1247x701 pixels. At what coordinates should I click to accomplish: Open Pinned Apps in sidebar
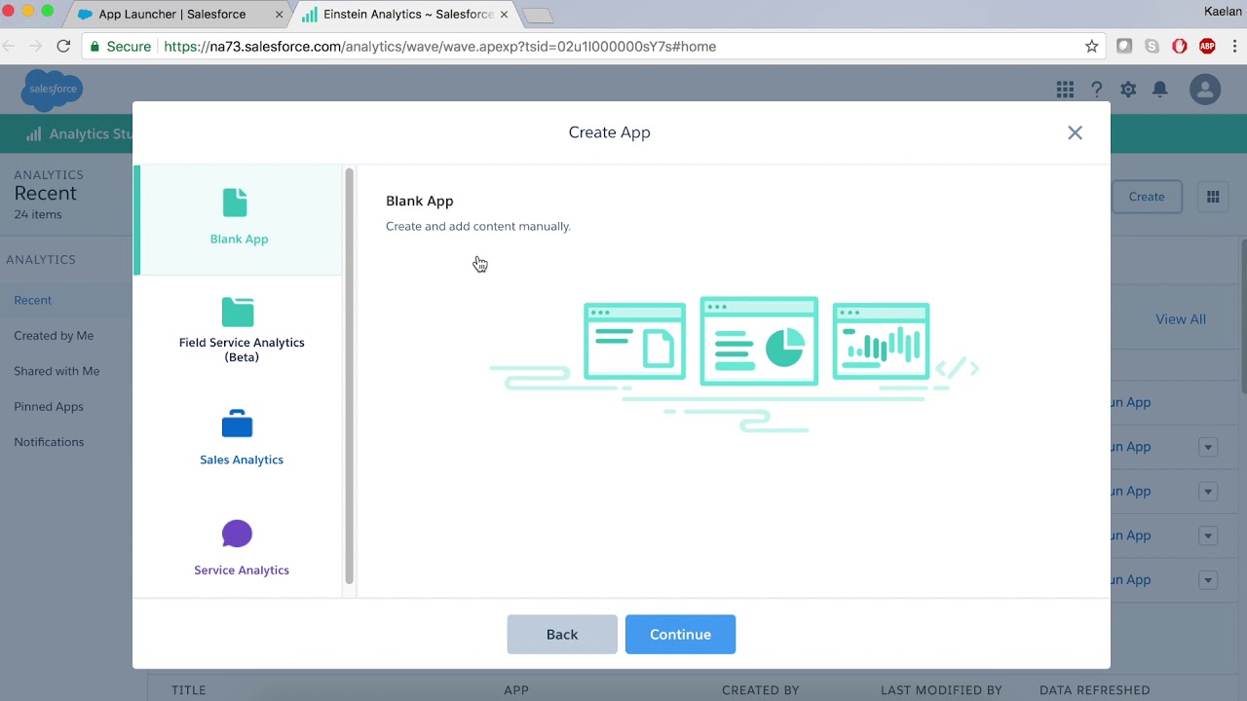[x=49, y=407]
